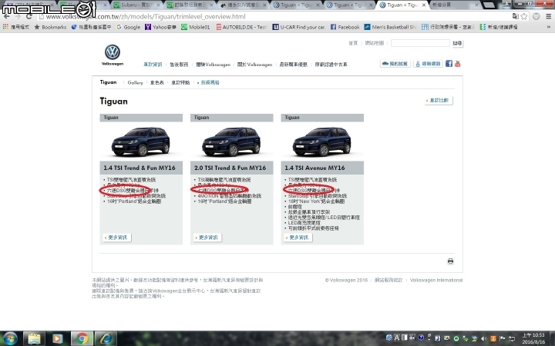Click the bookmark star in address bar
555x346 pixels.
point(524,16)
